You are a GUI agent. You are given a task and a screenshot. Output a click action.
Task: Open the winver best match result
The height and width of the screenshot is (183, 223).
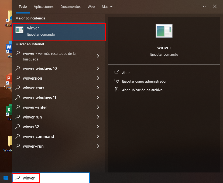point(59,32)
